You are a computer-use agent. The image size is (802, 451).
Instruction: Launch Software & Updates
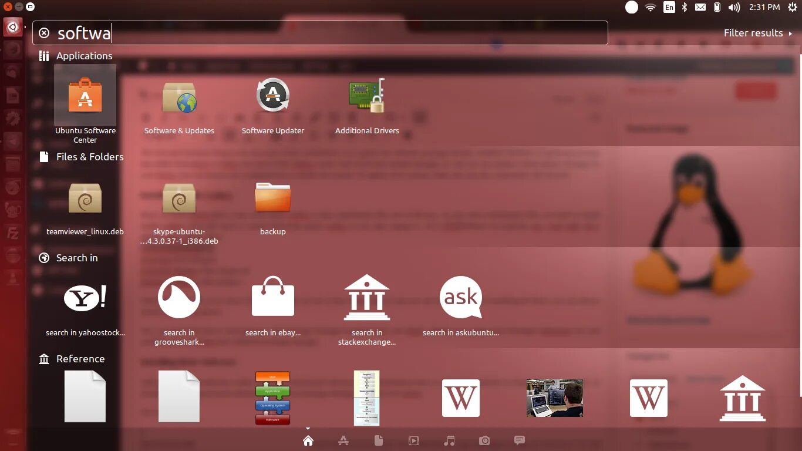[179, 106]
